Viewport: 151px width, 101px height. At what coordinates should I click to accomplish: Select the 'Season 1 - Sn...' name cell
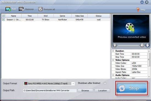(13, 20)
